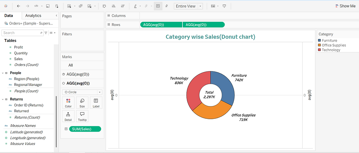Click the filter fields funnel icon
Image resolution: width=359 pixels, height=153 pixels.
(x=46, y=33)
